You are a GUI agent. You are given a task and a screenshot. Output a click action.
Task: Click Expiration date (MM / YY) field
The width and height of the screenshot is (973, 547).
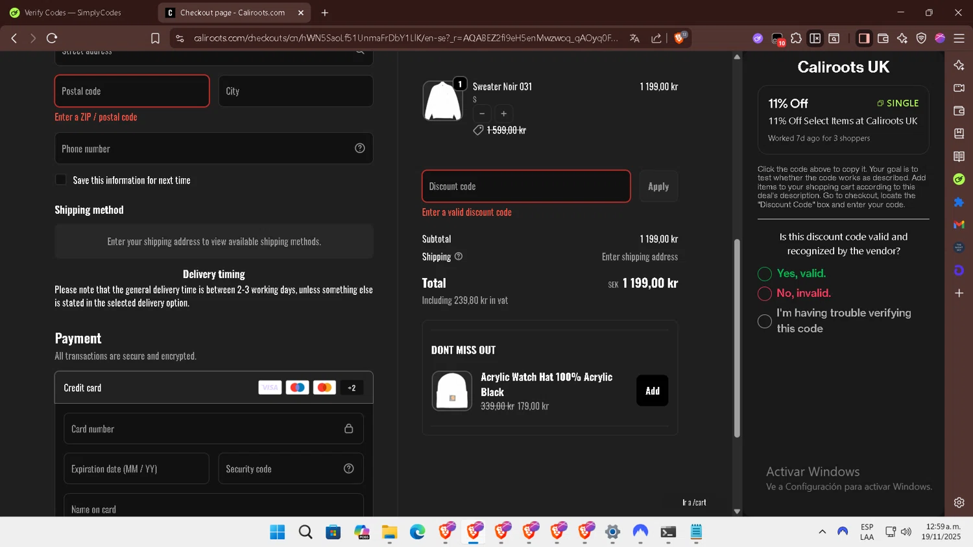[x=136, y=469]
